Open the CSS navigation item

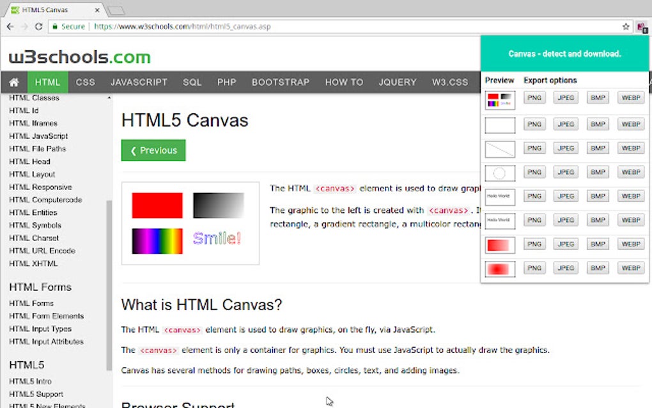85,82
